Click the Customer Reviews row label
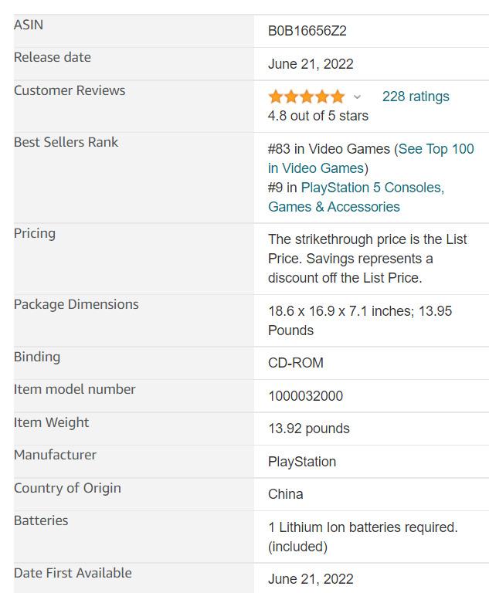Viewport: 489px width, 593px height. click(x=70, y=90)
